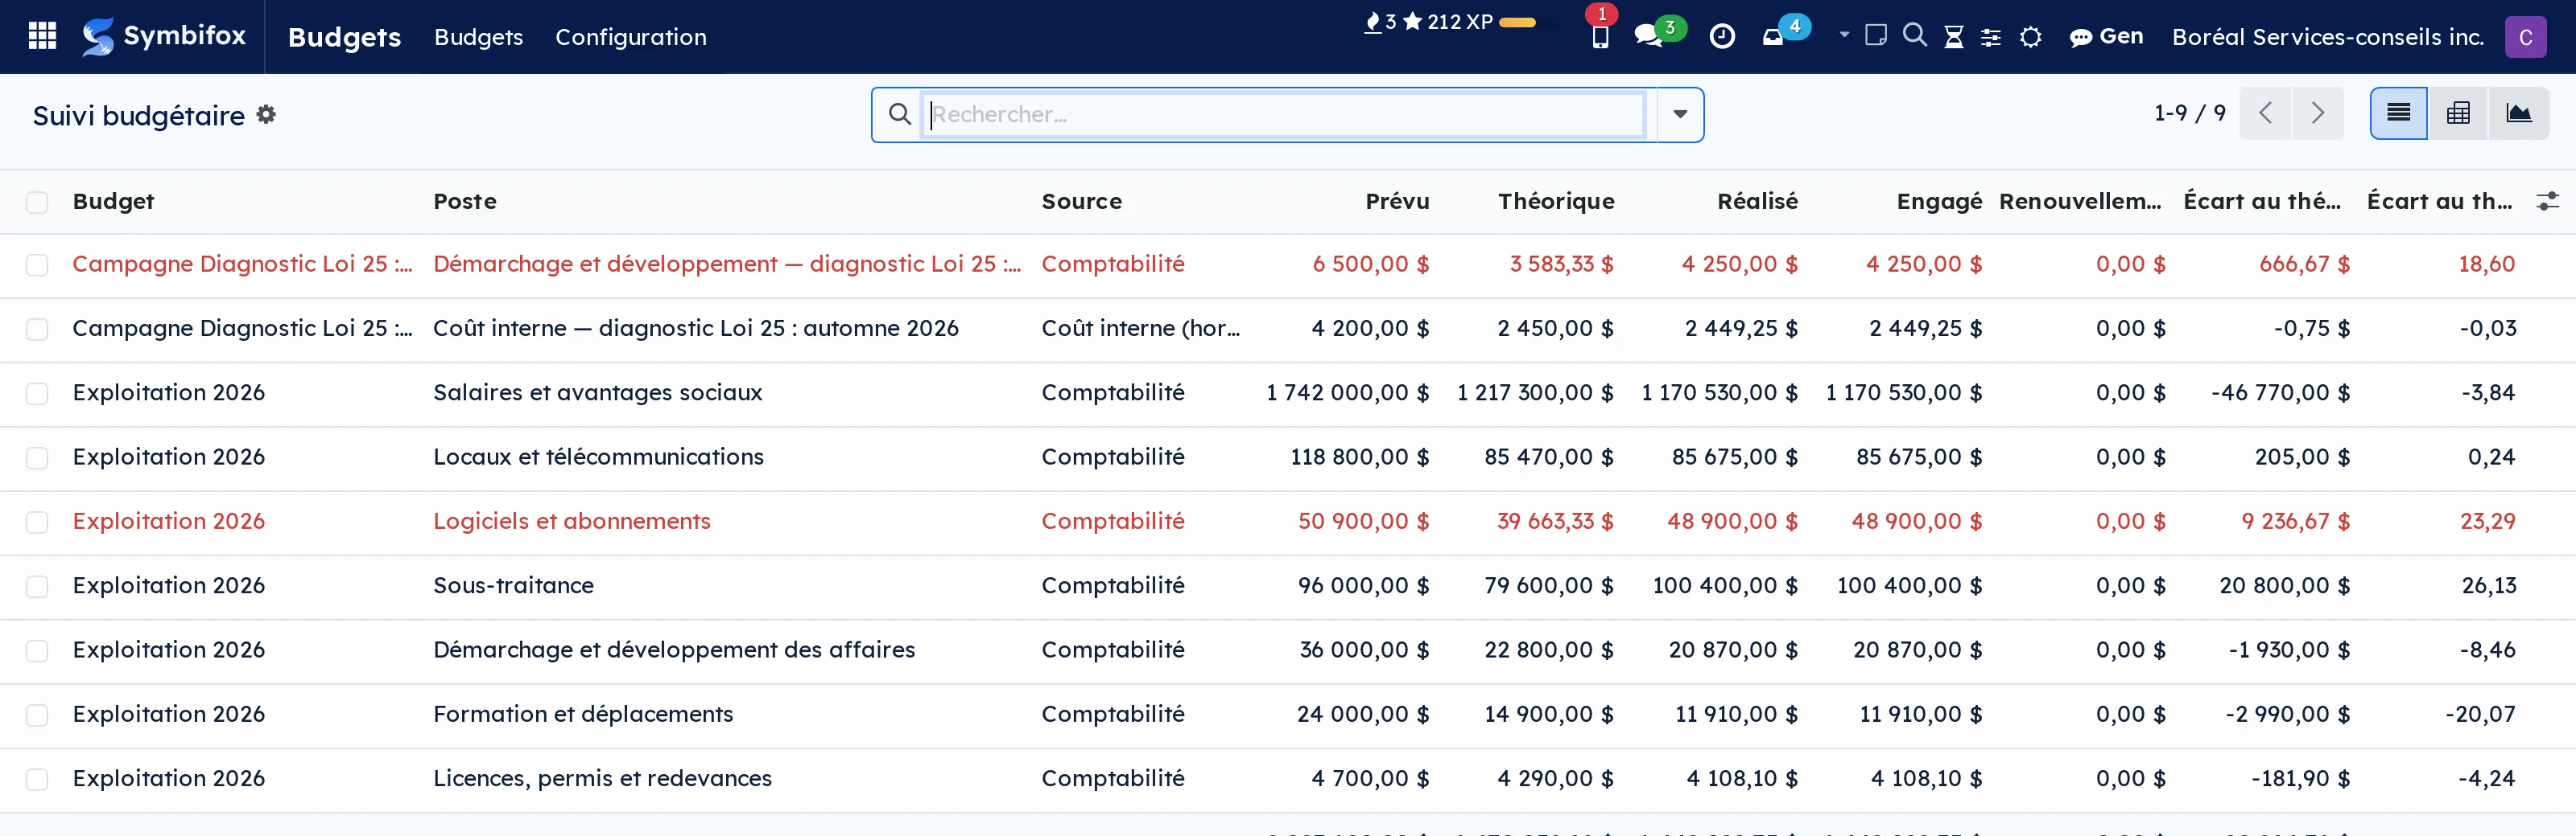Focus the Rechercher search field
The image size is (2576, 836).
[1284, 114]
